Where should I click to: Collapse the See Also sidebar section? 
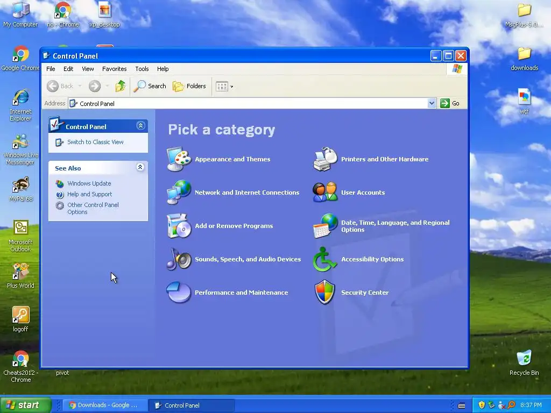(x=140, y=167)
